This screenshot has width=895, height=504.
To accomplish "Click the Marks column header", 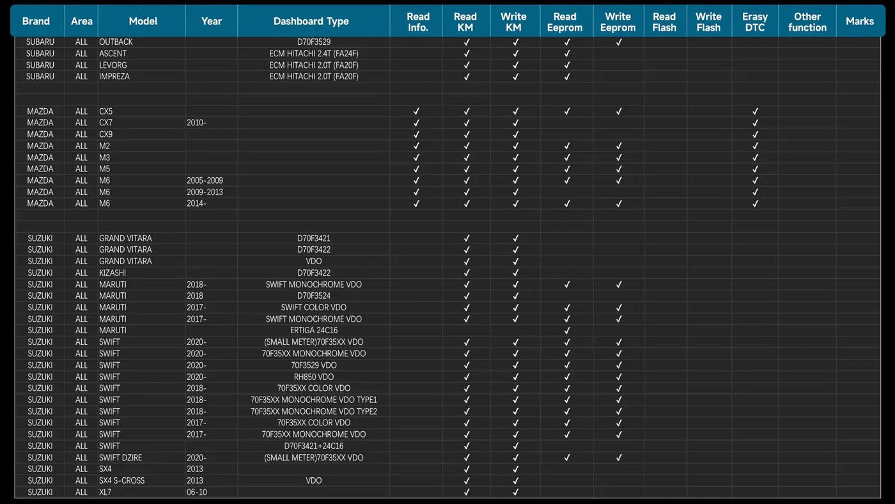I will coord(859,21).
